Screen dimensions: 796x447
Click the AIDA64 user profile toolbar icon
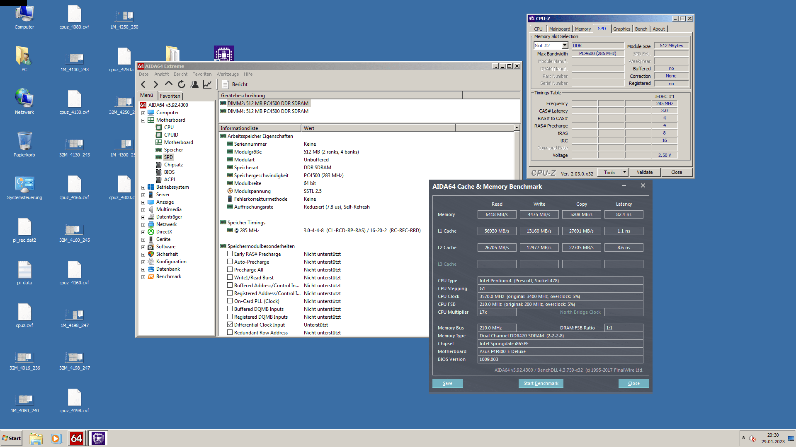pyautogui.click(x=194, y=84)
